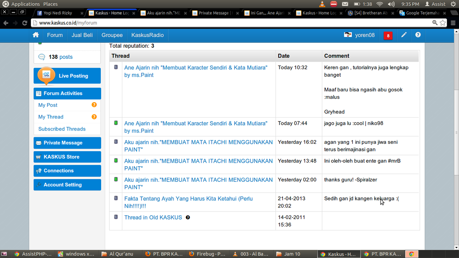The width and height of the screenshot is (459, 258).
Task: Click the orange Live Posting bubble icon
Action: (46, 75)
